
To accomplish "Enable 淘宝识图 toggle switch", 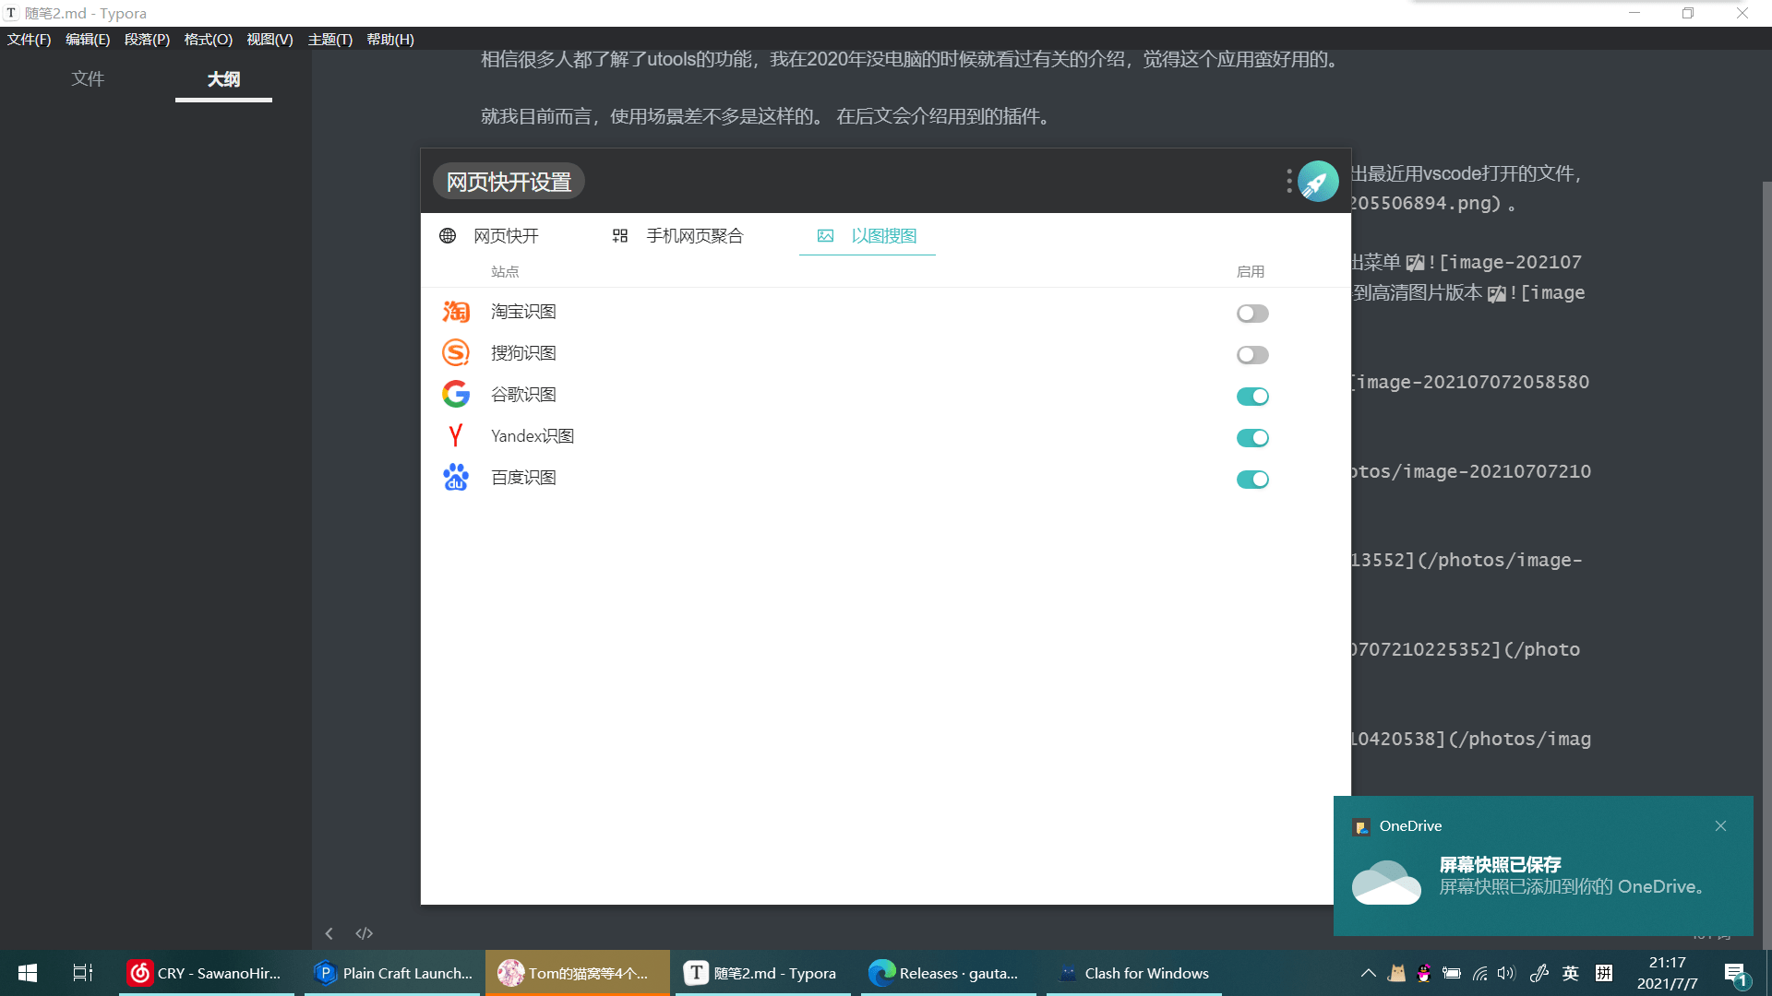I will [x=1252, y=314].
